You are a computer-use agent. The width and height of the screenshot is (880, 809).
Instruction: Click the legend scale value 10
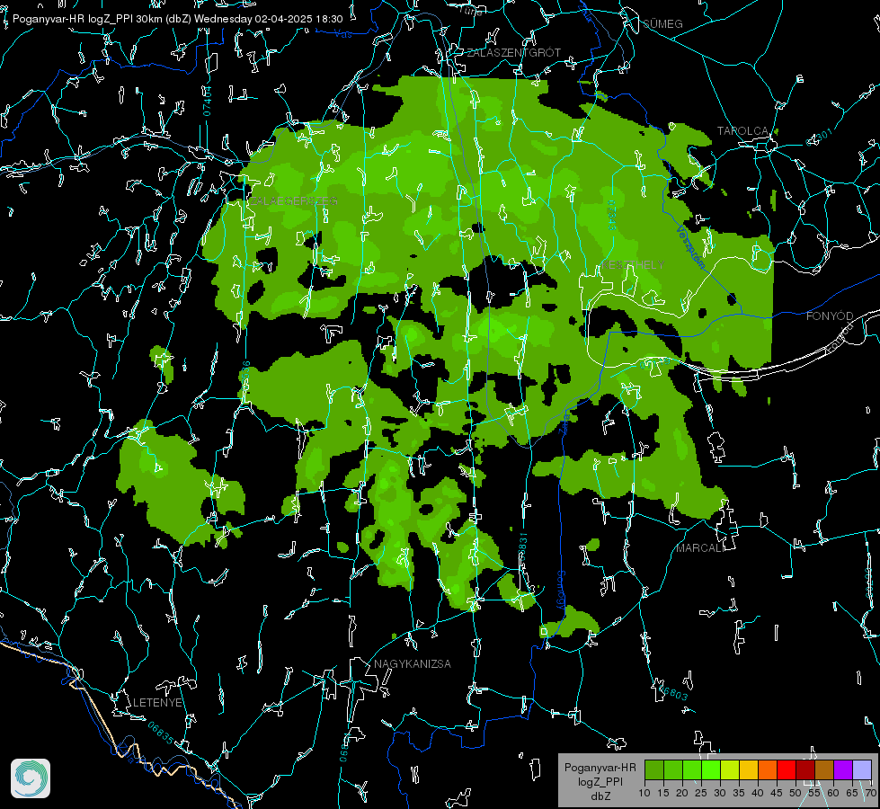(644, 793)
